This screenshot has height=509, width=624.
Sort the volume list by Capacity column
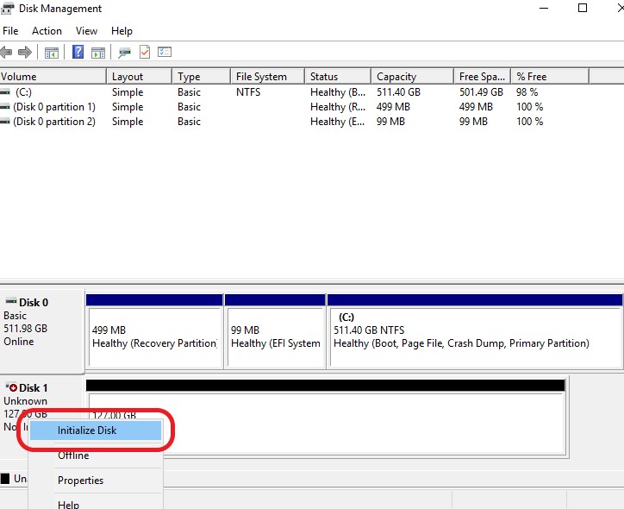(x=396, y=77)
